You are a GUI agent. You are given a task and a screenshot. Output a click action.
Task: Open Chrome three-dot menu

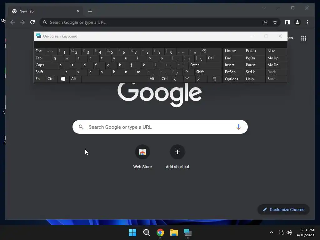[307, 22]
